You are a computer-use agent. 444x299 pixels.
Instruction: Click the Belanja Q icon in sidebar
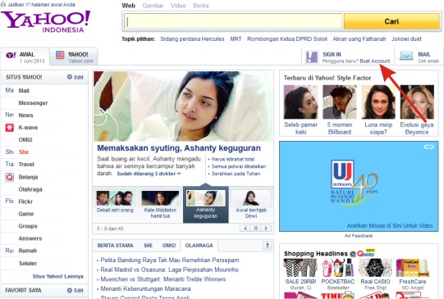(9, 177)
